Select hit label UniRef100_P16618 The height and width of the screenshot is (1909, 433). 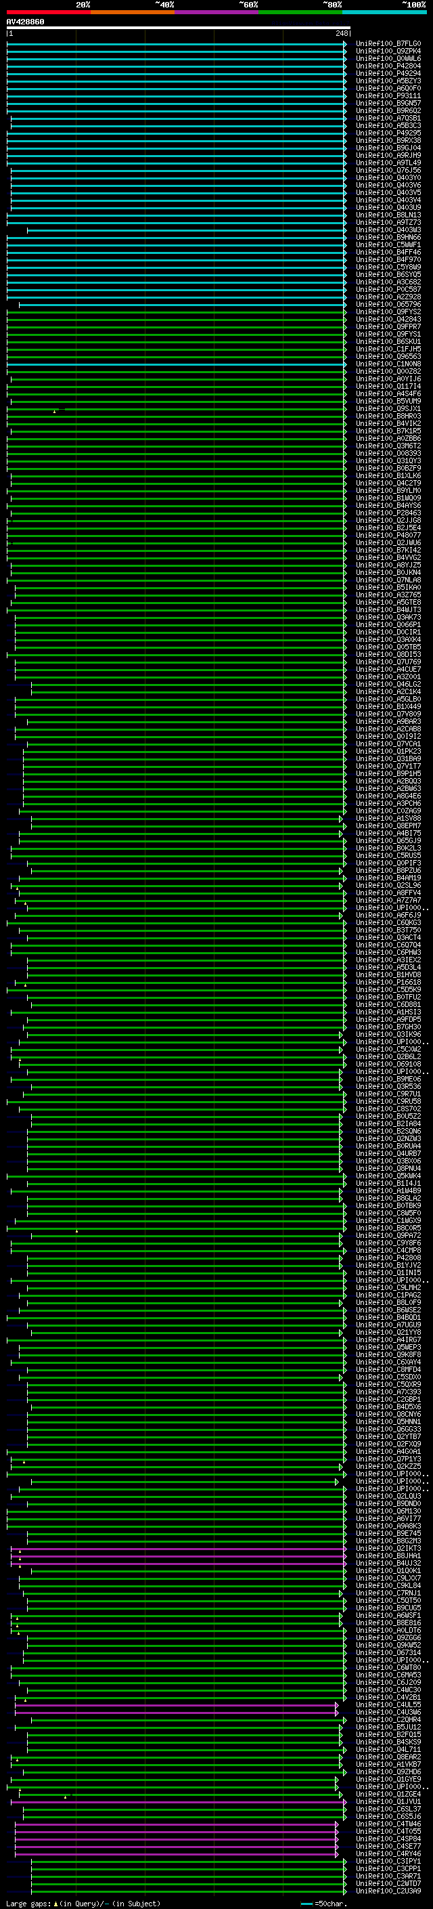point(388,982)
